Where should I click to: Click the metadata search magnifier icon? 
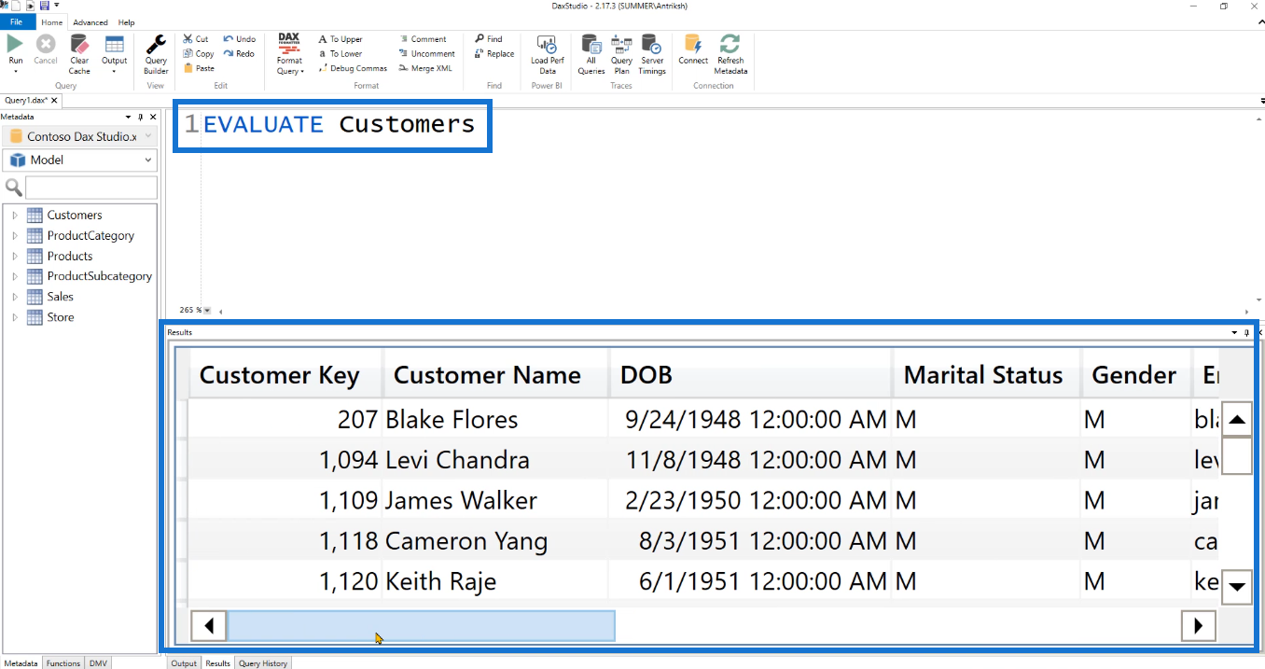[13, 188]
